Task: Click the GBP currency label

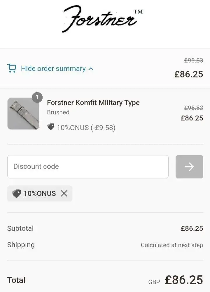Action: (154, 282)
